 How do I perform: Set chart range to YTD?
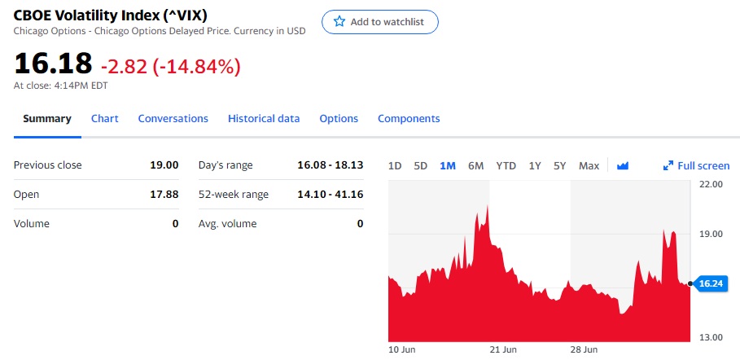[x=506, y=166]
